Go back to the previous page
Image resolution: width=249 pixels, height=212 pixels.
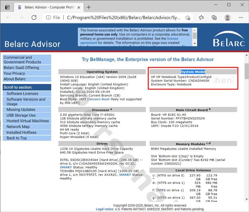[x=8, y=17]
